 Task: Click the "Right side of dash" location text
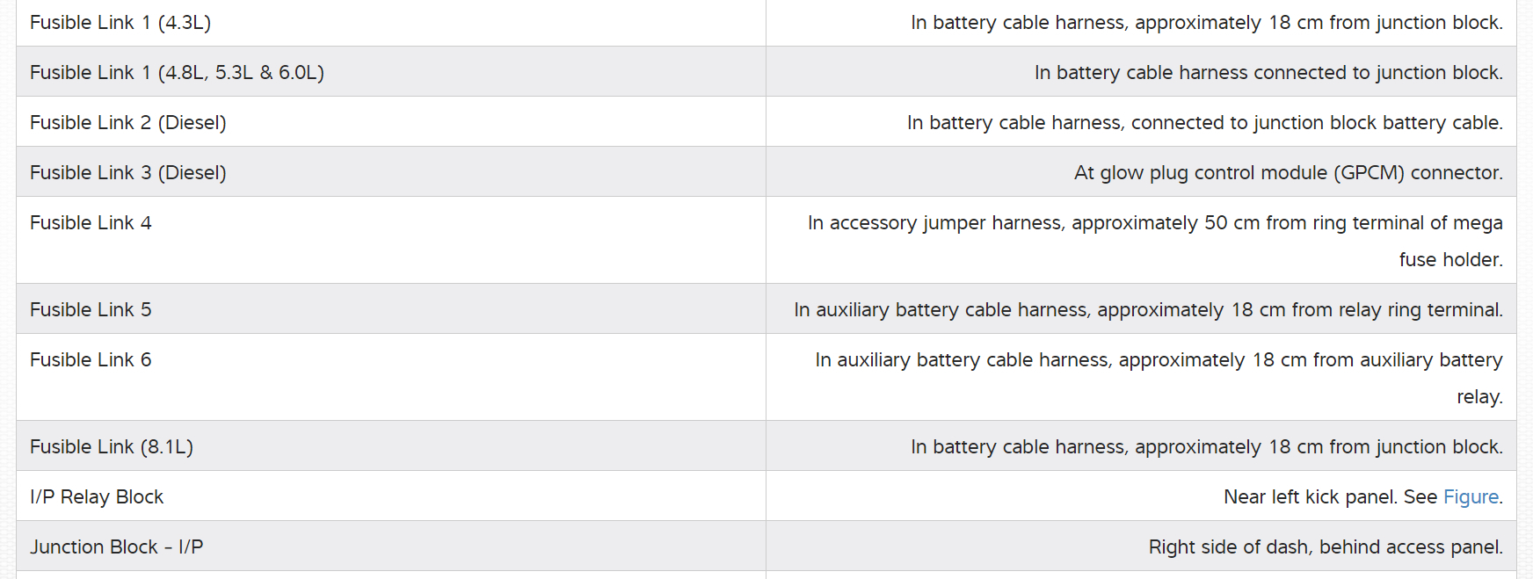pos(1325,547)
